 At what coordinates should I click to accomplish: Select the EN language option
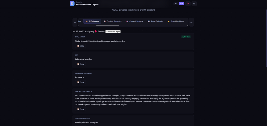pos(181,3)
